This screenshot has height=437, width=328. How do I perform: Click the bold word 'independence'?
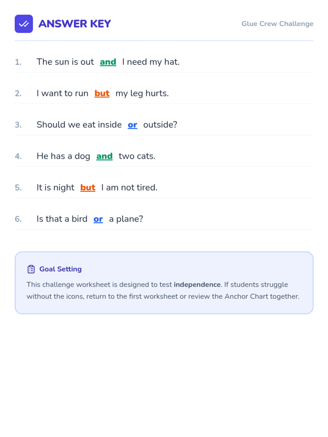pos(197,285)
